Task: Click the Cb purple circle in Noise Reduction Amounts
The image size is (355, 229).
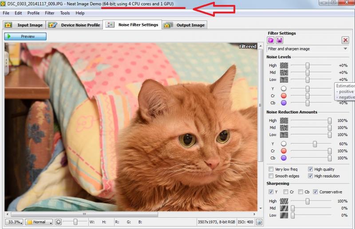Action: [x=284, y=158]
